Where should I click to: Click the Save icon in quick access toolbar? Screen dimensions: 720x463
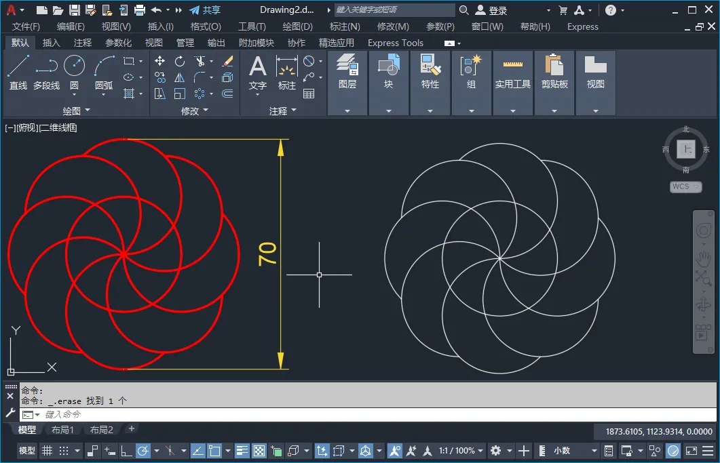(x=75, y=10)
